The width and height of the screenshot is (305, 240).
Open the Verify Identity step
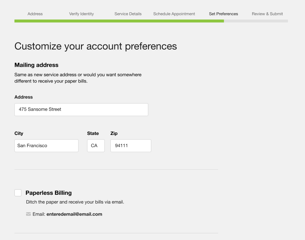[81, 14]
